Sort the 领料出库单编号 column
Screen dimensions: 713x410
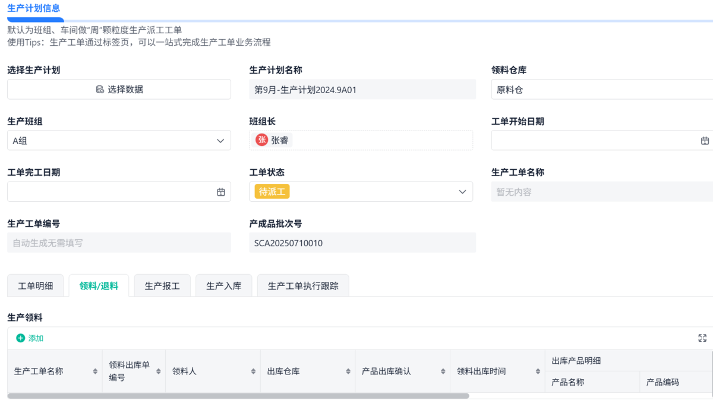pyautogui.click(x=159, y=371)
